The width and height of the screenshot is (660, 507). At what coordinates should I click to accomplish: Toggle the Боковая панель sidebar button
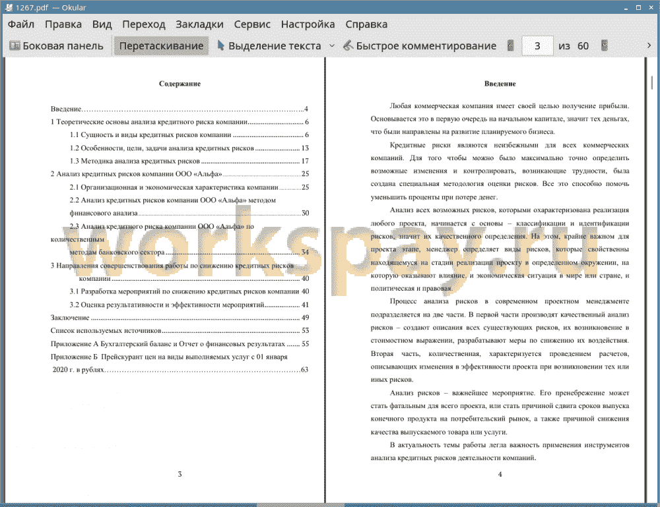pos(56,46)
